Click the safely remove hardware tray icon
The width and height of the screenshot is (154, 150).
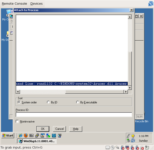[129, 140]
